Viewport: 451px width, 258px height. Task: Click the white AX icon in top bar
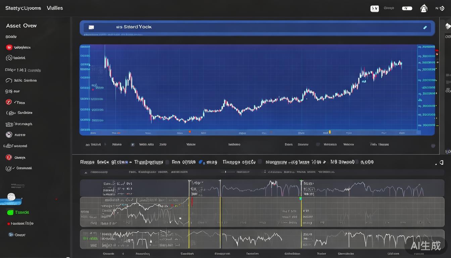click(374, 8)
